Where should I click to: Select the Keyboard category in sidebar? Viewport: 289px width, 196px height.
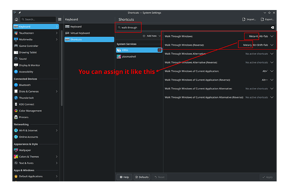coord(36,27)
